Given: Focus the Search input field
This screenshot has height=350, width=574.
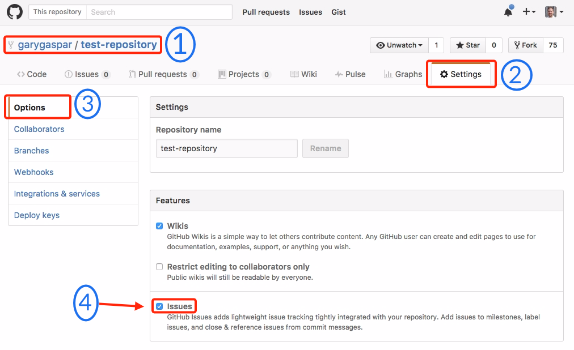Looking at the screenshot, I should (x=159, y=12).
